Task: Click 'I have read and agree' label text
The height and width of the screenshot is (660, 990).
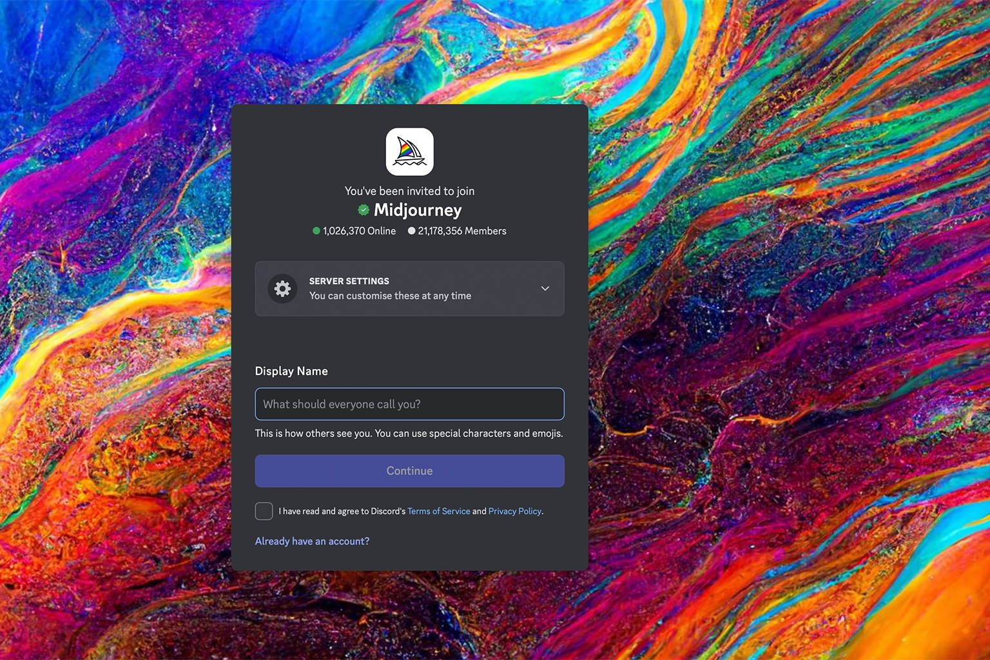Action: [342, 511]
